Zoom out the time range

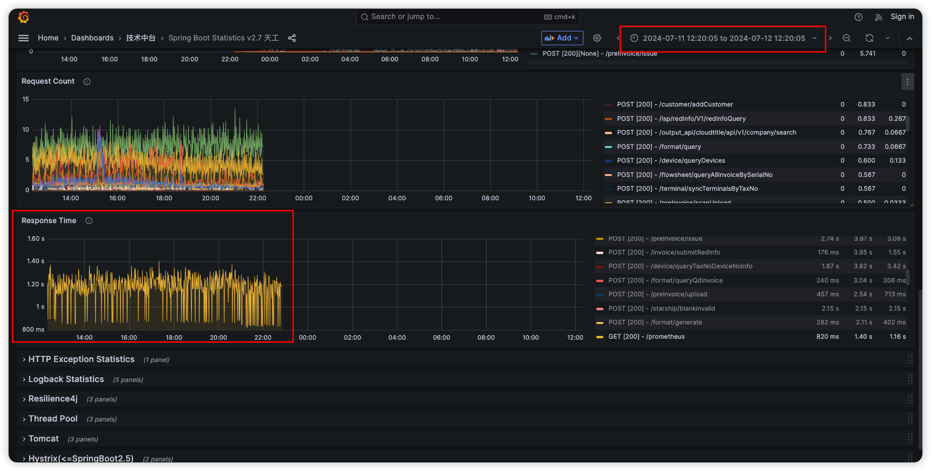[846, 38]
